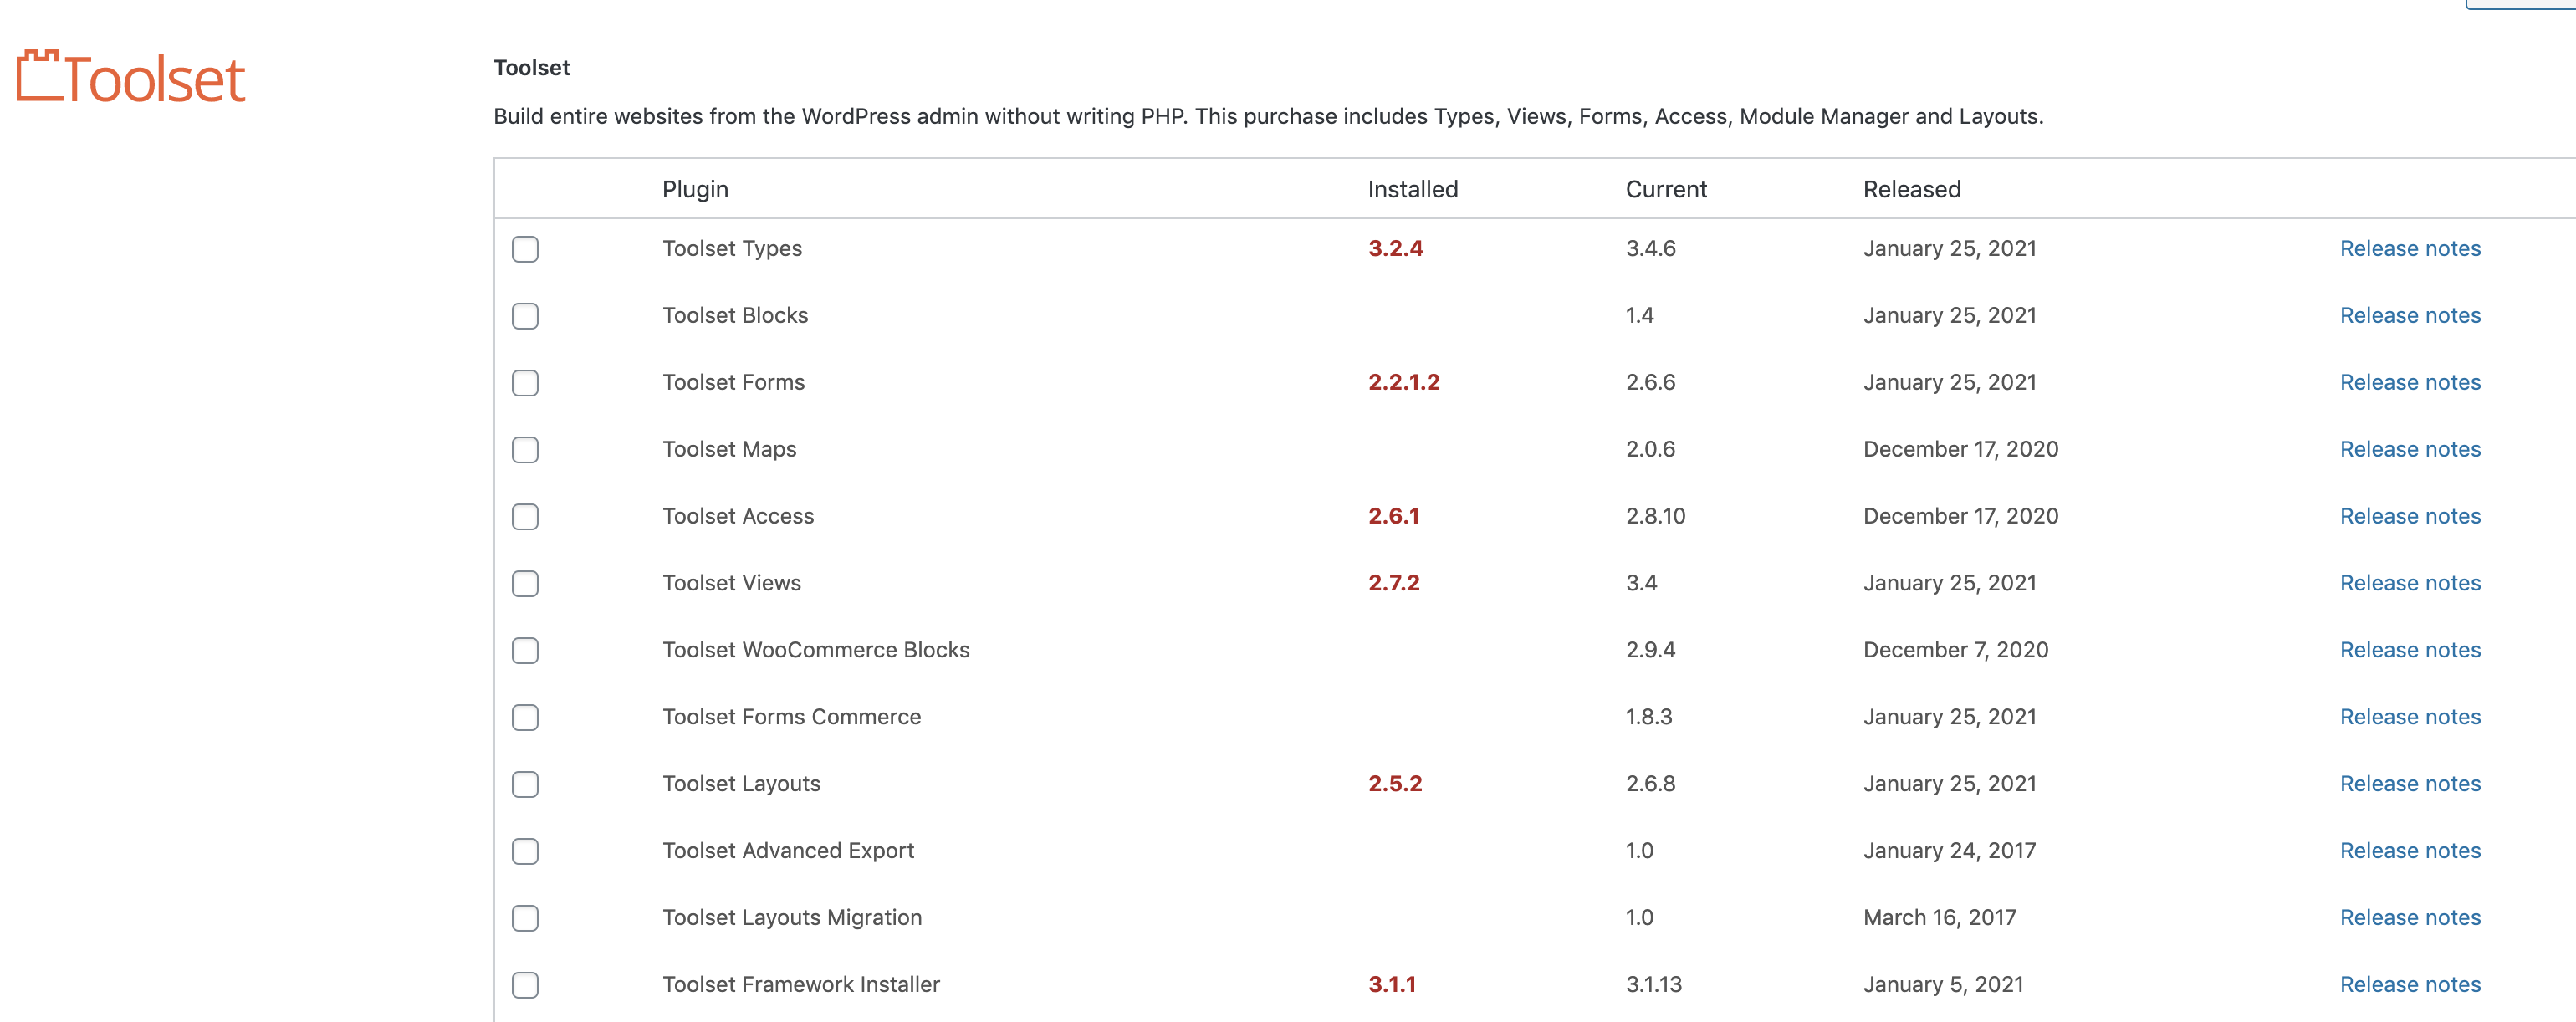
Task: Click the Installed column header
Action: click(x=1413, y=189)
